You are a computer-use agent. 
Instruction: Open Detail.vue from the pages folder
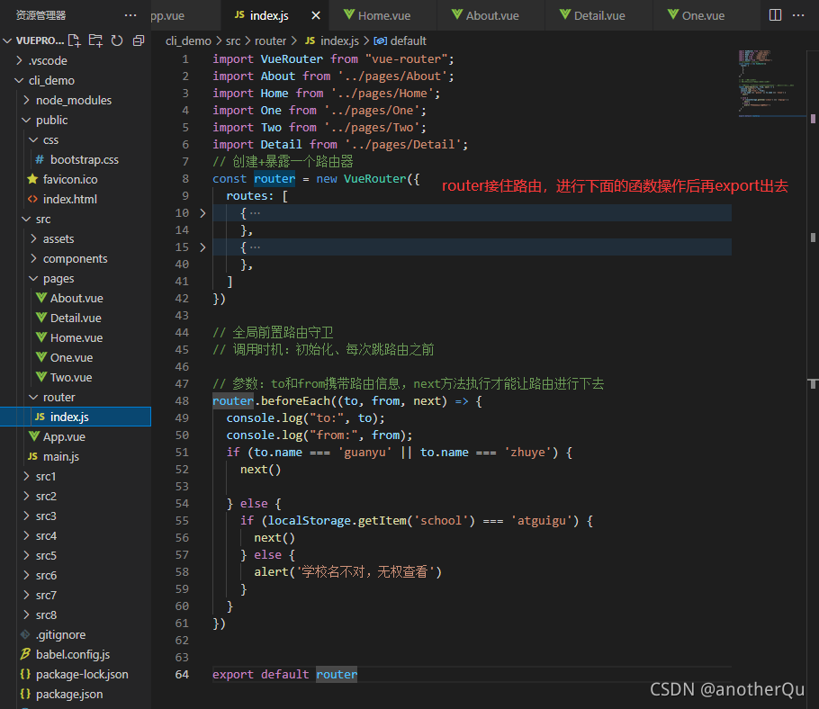tap(76, 319)
